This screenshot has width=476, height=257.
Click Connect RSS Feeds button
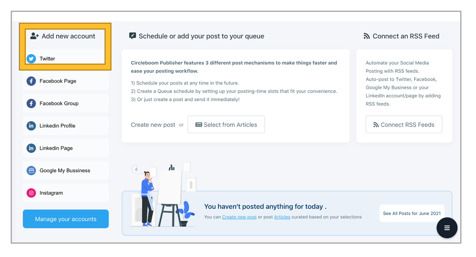tap(404, 125)
